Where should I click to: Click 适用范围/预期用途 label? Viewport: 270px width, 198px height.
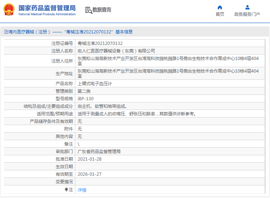(55, 114)
